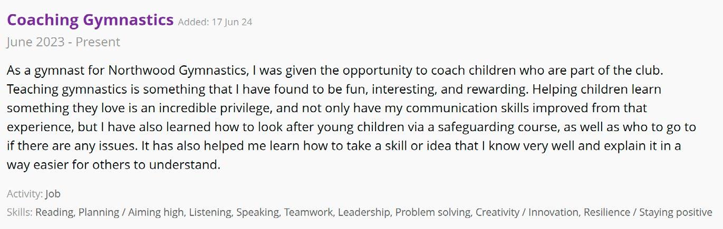Click the Skills label
723x229 pixels.
[x=20, y=213]
